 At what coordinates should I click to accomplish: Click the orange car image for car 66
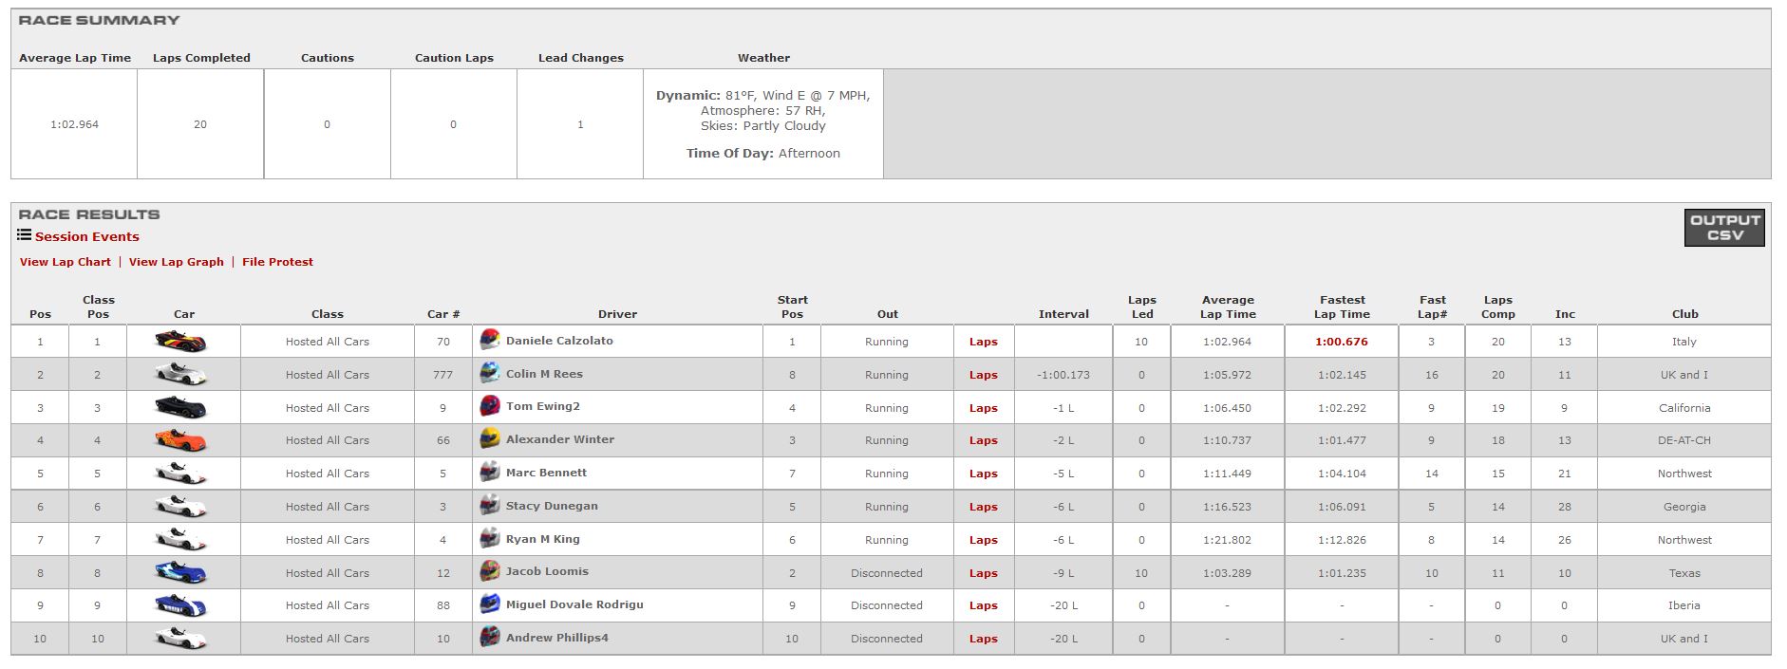pyautogui.click(x=180, y=440)
